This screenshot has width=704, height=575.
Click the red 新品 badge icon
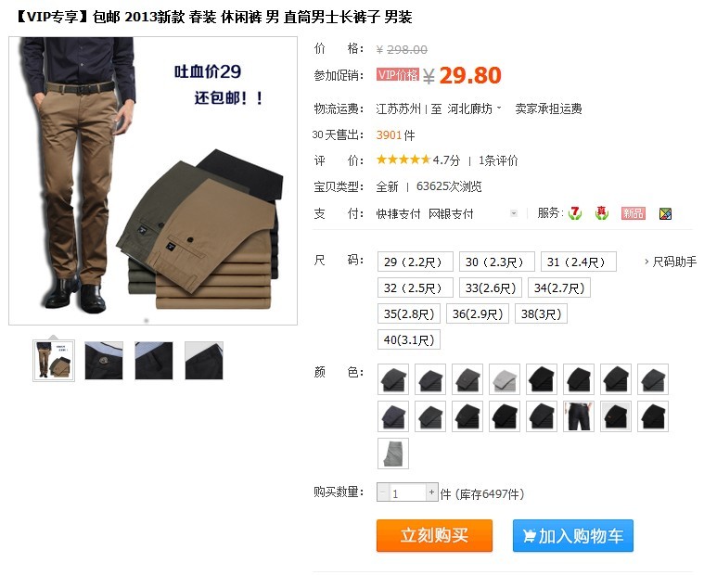pos(634,213)
